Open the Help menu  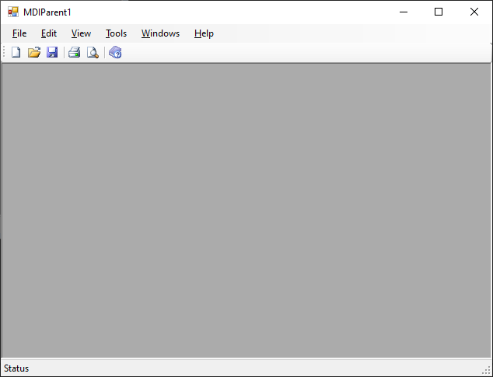[x=204, y=33]
